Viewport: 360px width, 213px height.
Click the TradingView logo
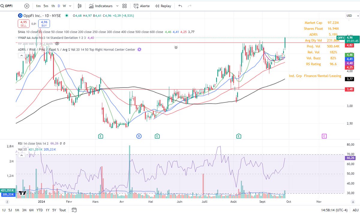22,194
